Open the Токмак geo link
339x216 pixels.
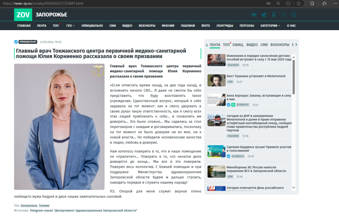(44, 205)
